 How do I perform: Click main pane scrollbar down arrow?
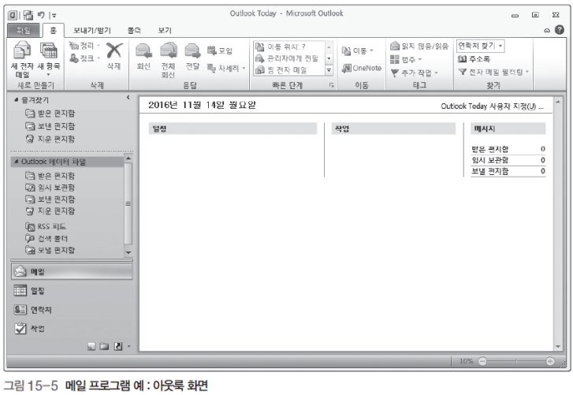coord(558,346)
